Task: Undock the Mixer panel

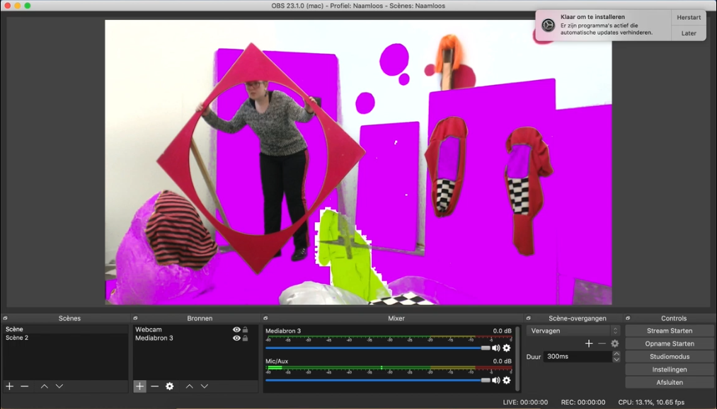Action: click(x=266, y=318)
